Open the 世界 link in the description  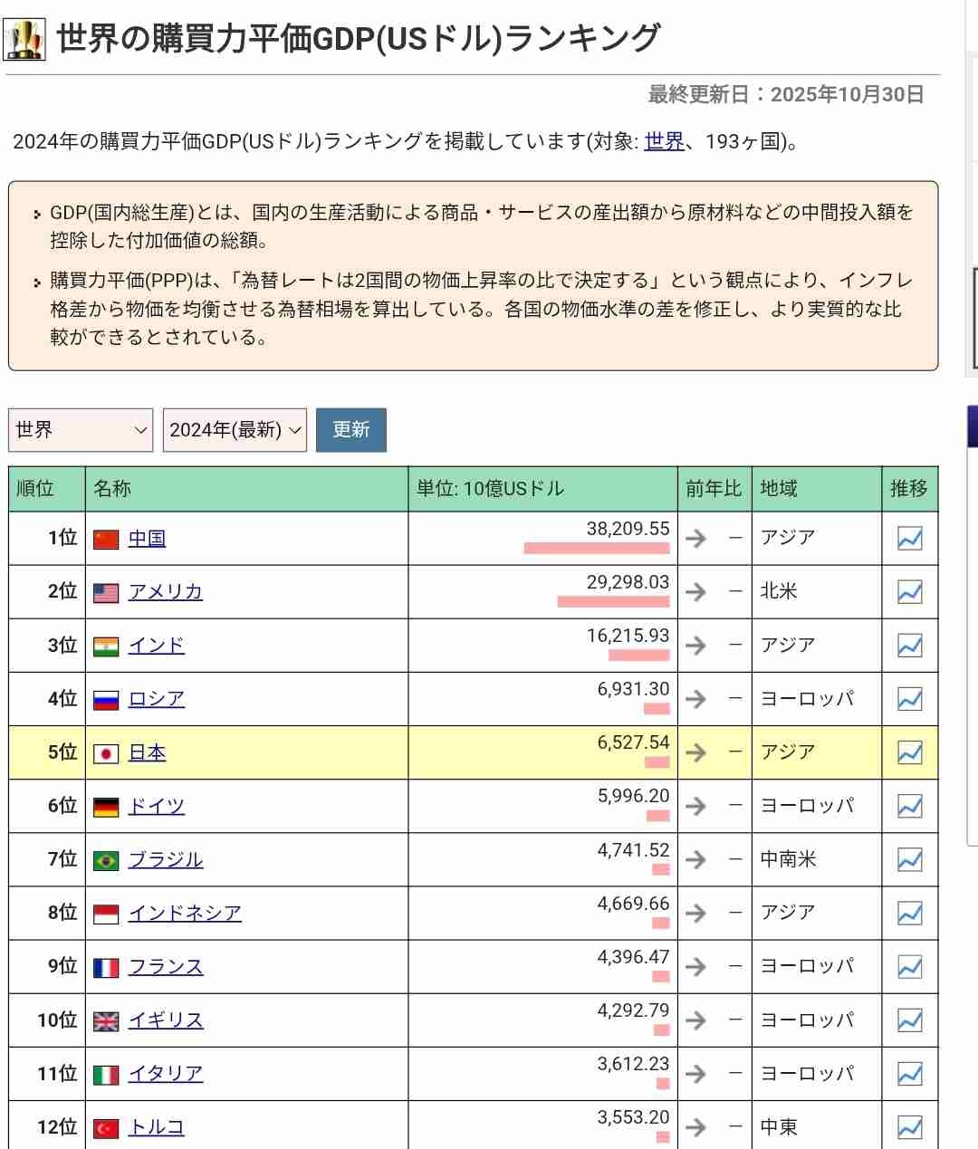[664, 141]
